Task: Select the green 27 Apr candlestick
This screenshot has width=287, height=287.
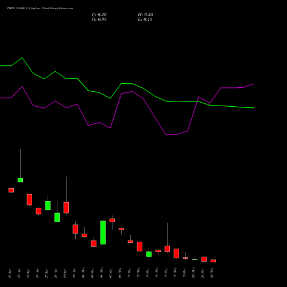Action: click(x=48, y=205)
